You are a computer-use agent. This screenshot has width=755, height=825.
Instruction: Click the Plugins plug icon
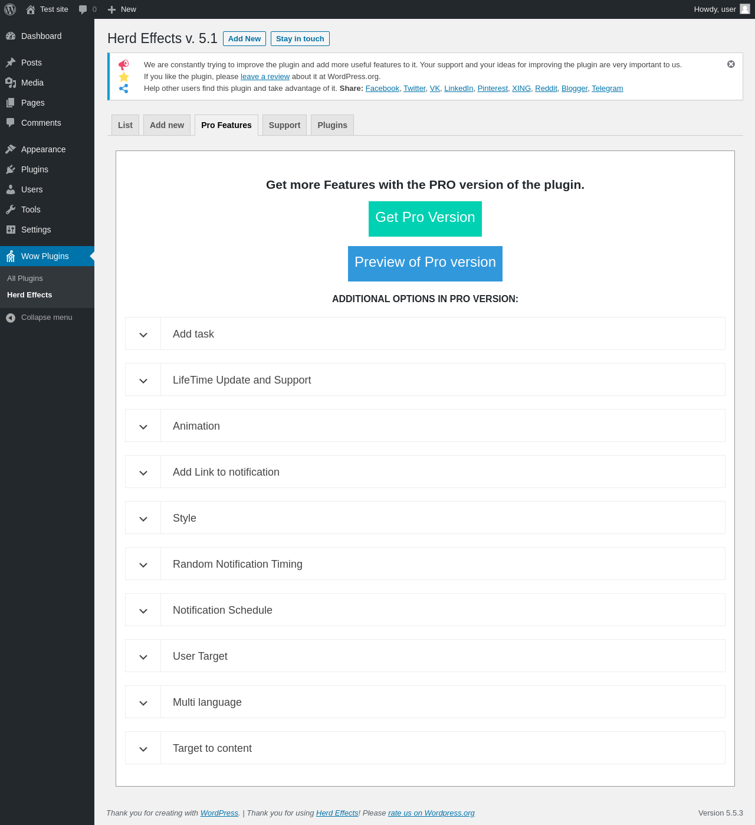click(x=11, y=169)
